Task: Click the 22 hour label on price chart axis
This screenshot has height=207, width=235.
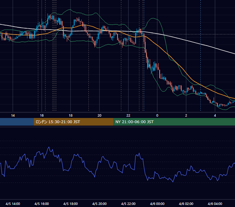Action: coord(128,116)
